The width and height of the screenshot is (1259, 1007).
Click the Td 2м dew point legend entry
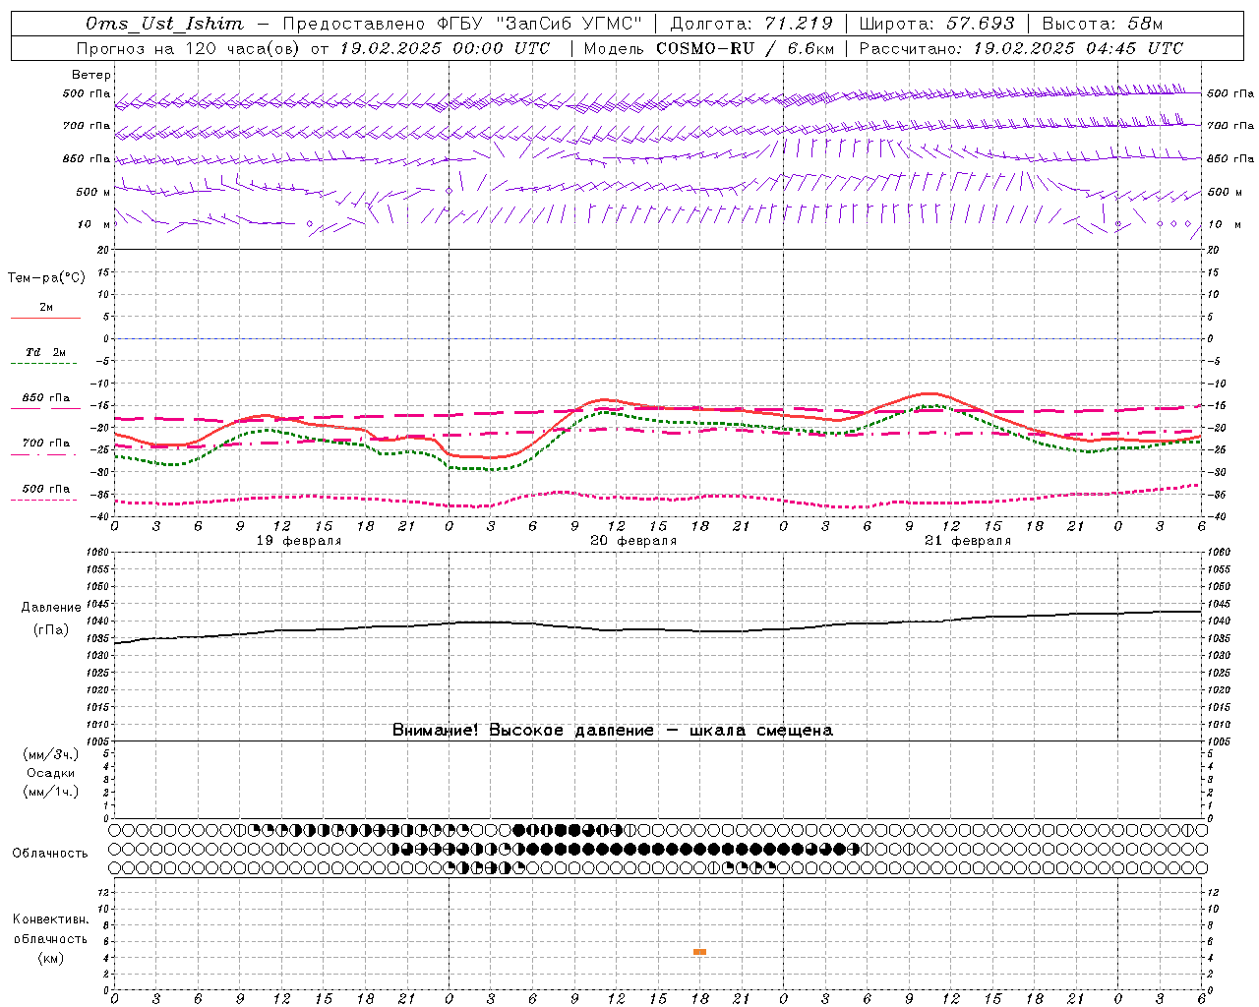[x=46, y=352]
